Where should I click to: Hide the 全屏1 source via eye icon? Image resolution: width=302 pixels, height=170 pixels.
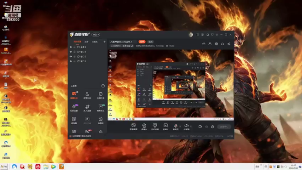(x=71, y=47)
